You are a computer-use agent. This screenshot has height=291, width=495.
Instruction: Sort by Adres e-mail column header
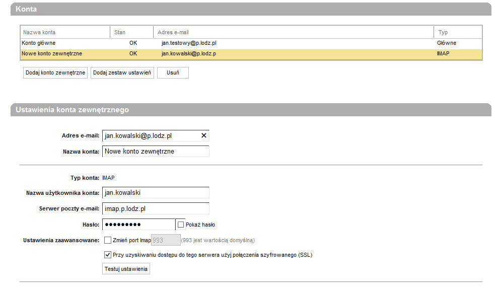[x=293, y=32]
